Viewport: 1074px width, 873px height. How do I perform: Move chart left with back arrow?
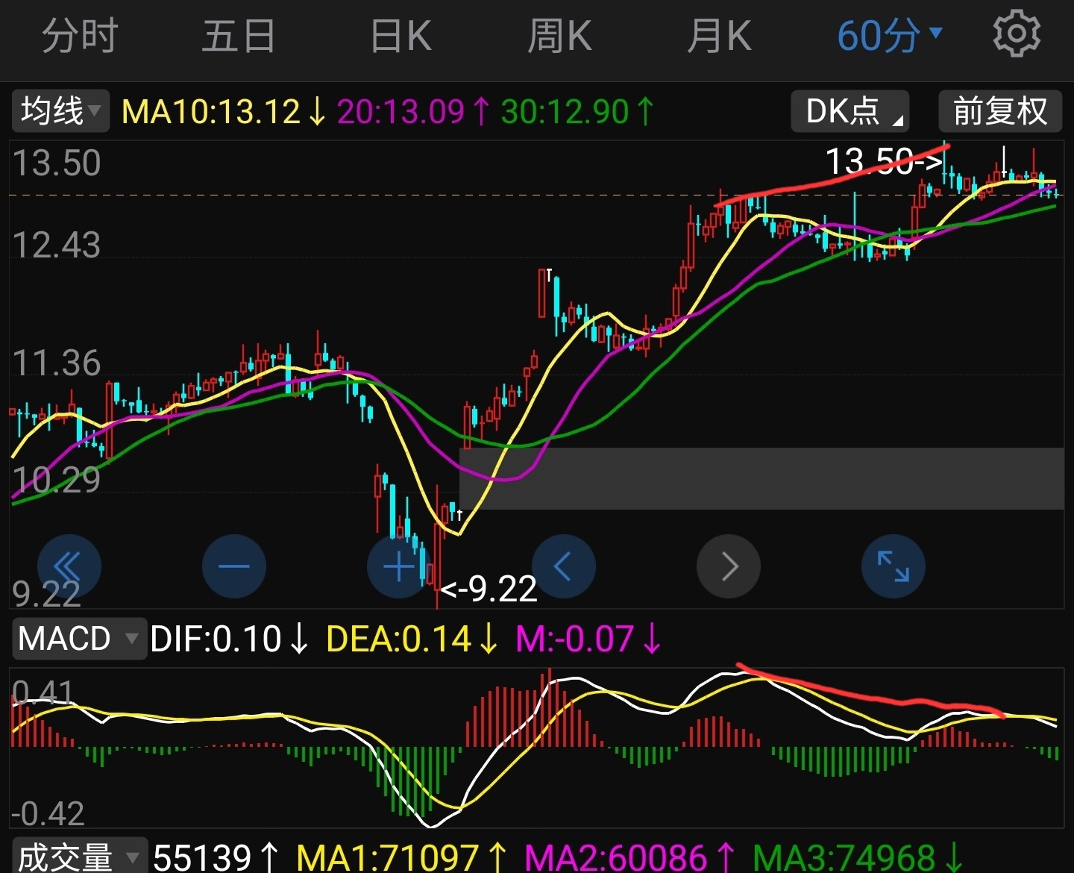click(564, 566)
